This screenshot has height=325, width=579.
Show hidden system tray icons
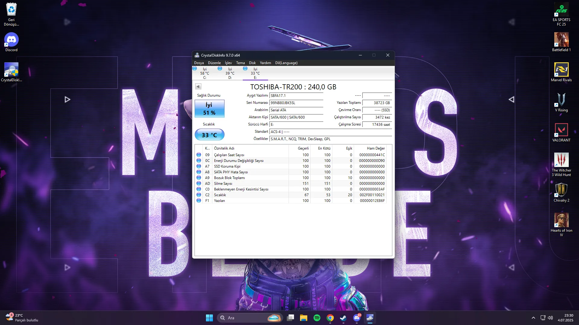click(x=533, y=318)
